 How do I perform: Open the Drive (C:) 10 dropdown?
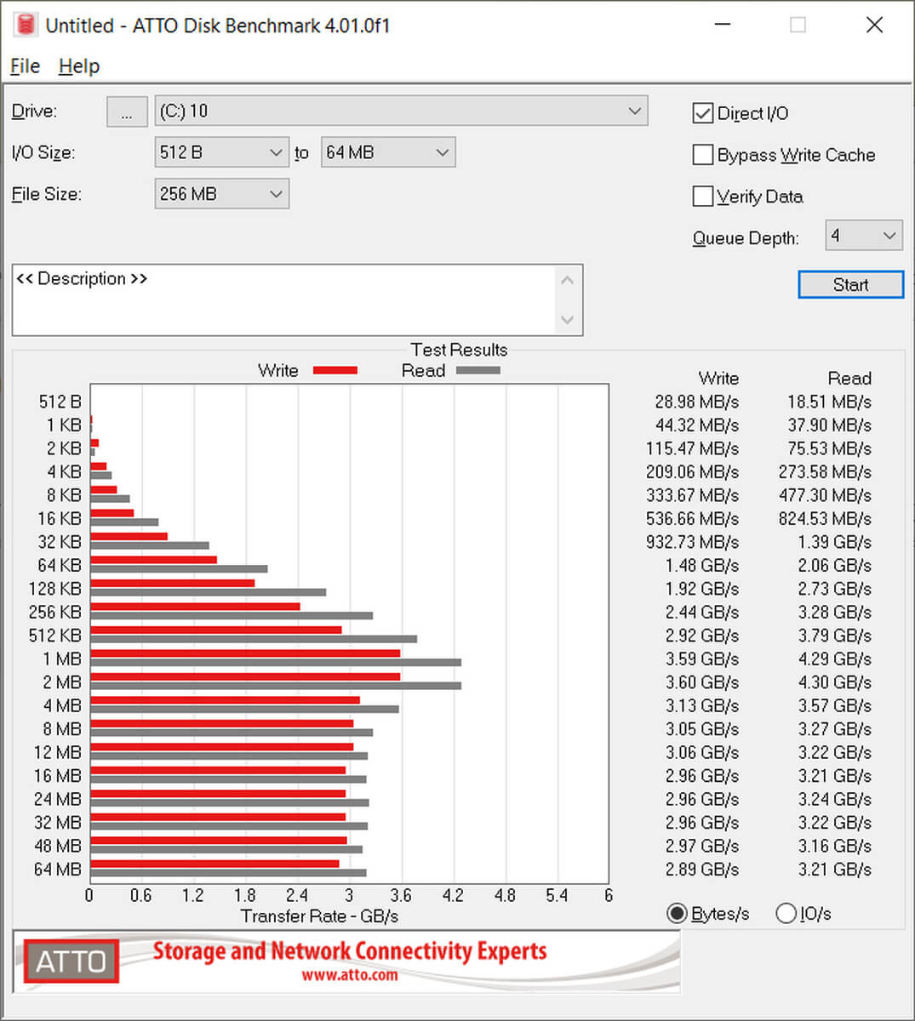tap(401, 111)
